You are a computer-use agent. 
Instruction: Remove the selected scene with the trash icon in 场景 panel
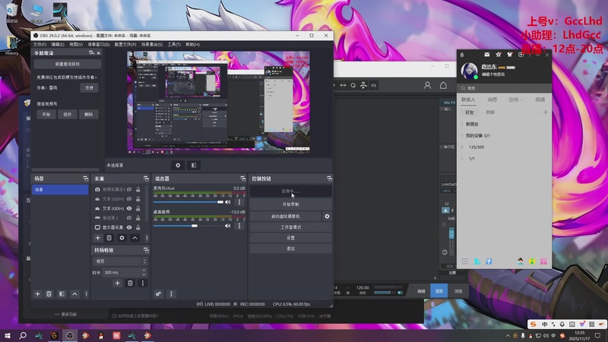49,294
